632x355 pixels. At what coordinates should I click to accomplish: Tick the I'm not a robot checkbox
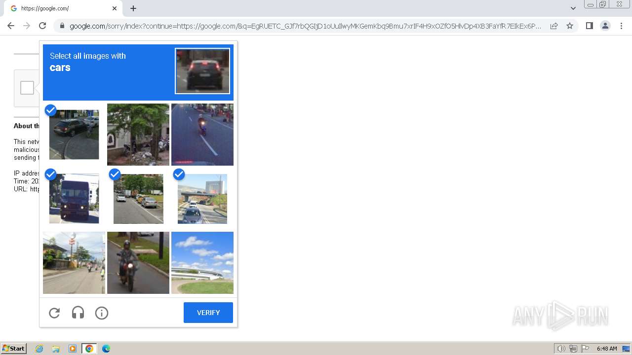tap(27, 88)
